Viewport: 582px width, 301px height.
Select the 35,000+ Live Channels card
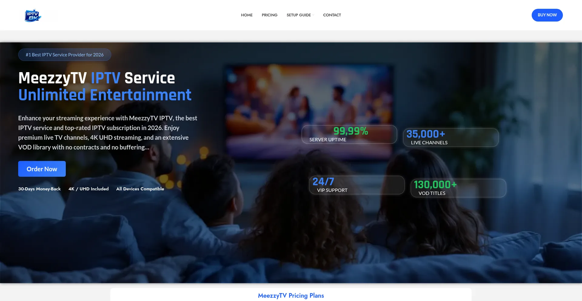(x=451, y=137)
